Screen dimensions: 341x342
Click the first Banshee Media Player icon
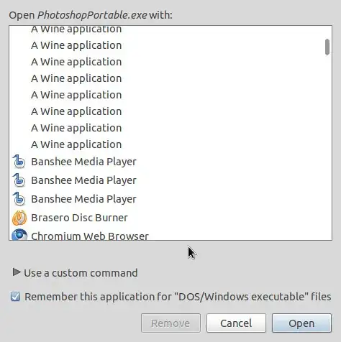coord(19,162)
